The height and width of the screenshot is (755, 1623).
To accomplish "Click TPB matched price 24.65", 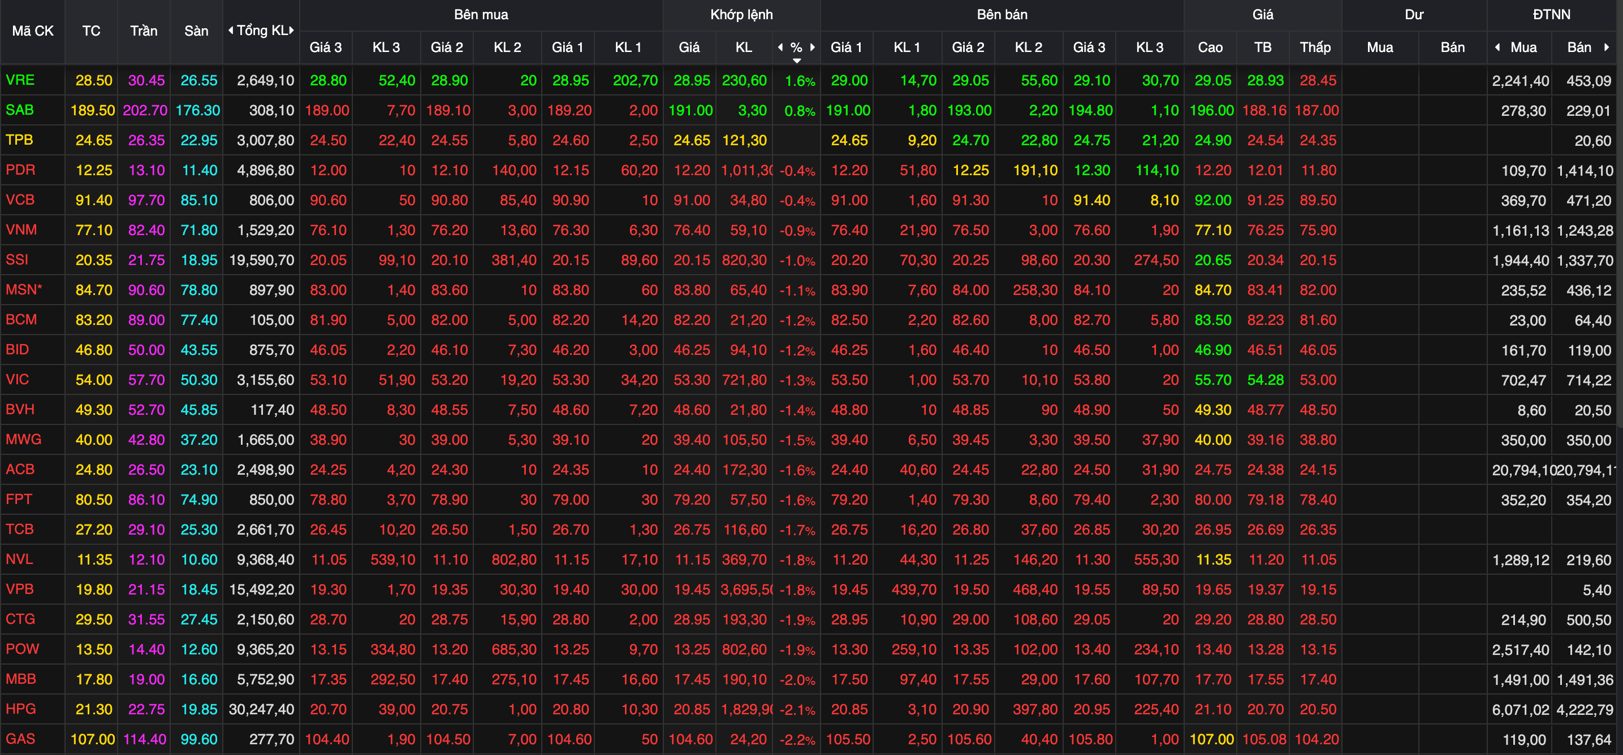I will tap(692, 140).
